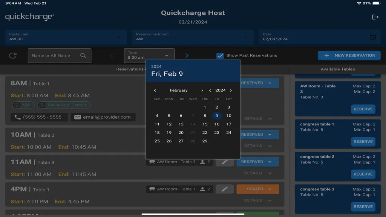The image size is (386, 217).
Task: Select February 12 in the calendar
Action: (x=169, y=124)
